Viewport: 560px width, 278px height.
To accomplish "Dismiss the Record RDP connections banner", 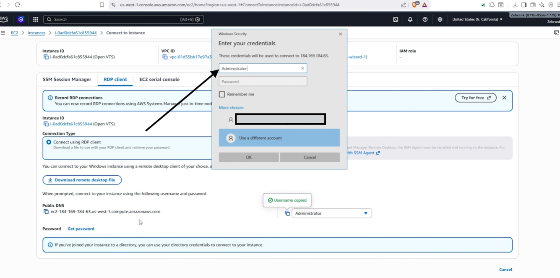I will pyautogui.click(x=504, y=98).
